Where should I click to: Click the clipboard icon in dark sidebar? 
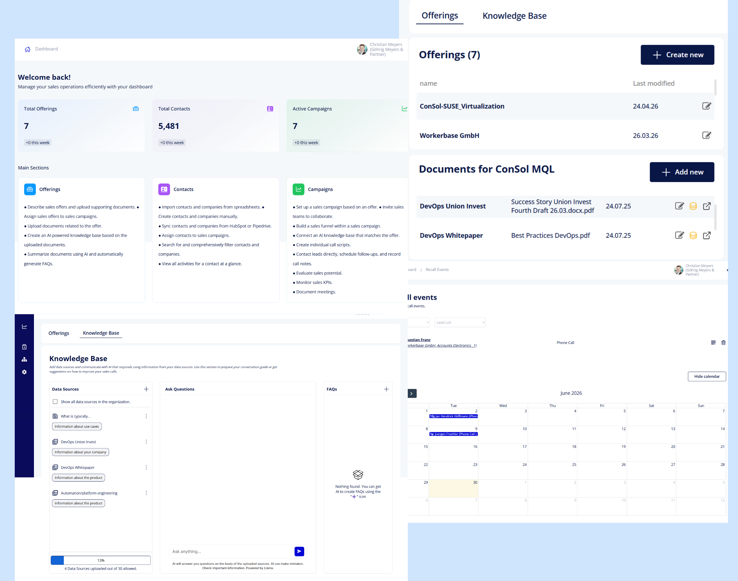tap(25, 347)
